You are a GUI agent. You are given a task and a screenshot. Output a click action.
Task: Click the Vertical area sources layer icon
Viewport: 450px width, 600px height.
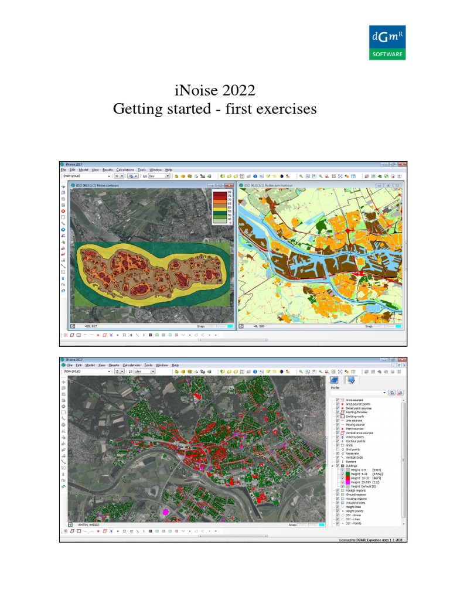point(342,433)
